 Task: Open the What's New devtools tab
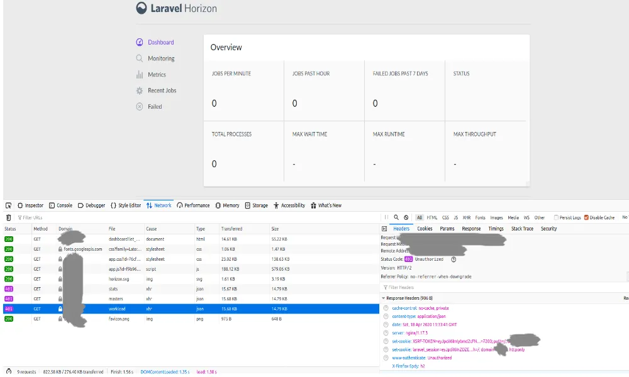click(x=326, y=205)
